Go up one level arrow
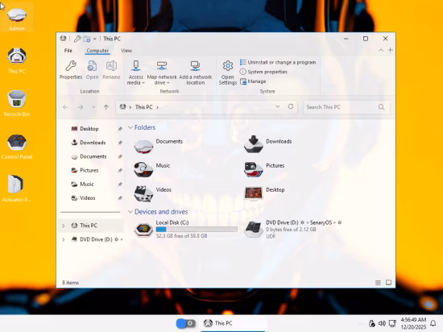The height and width of the screenshot is (332, 443). [x=106, y=107]
